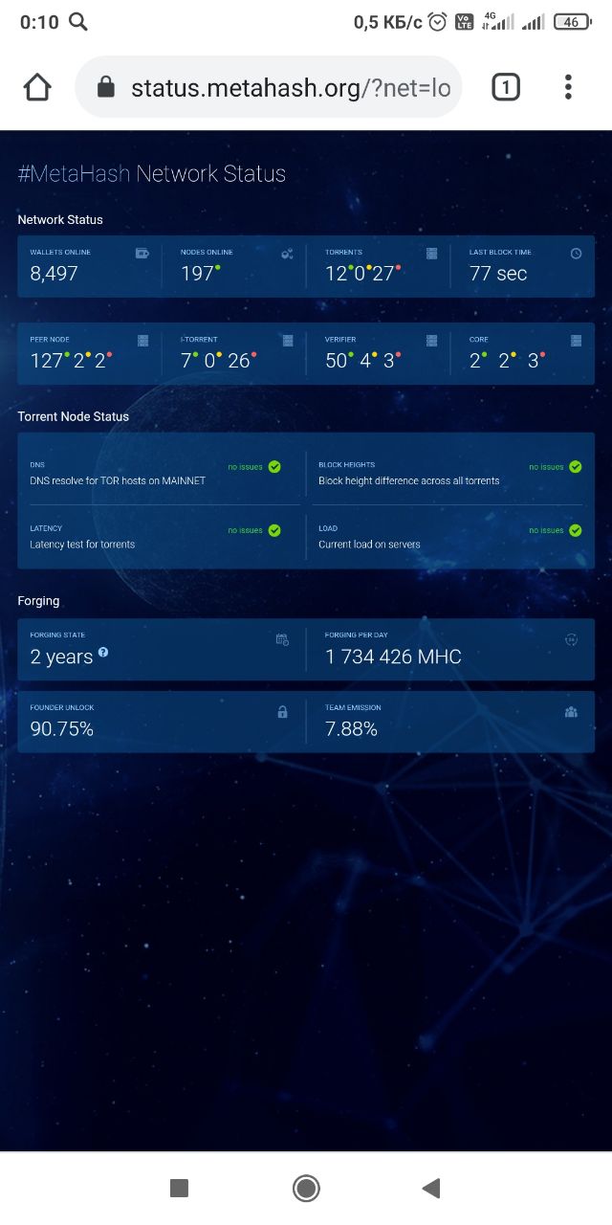The image size is (612, 1225).
Task: Click the Founder Unlock padlock icon
Action: [282, 712]
